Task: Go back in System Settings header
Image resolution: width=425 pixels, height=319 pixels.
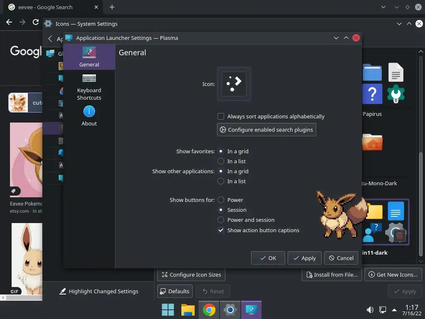Action: coord(50,39)
